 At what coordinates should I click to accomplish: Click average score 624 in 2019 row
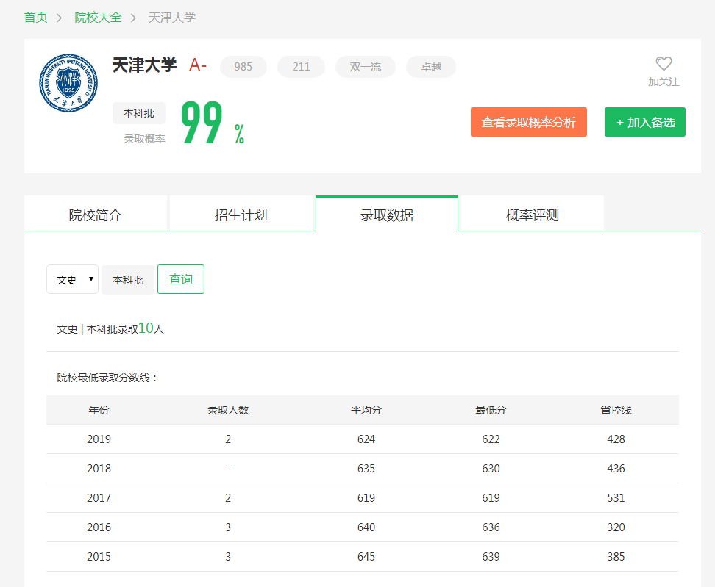pyautogui.click(x=366, y=439)
